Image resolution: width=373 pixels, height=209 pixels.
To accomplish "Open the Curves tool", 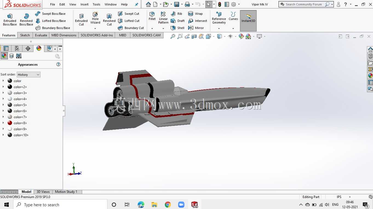I will 233,16.
